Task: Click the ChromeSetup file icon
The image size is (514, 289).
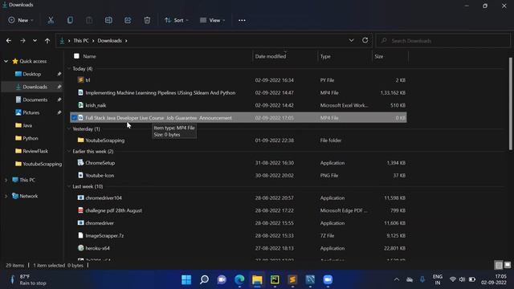Action: coord(80,162)
